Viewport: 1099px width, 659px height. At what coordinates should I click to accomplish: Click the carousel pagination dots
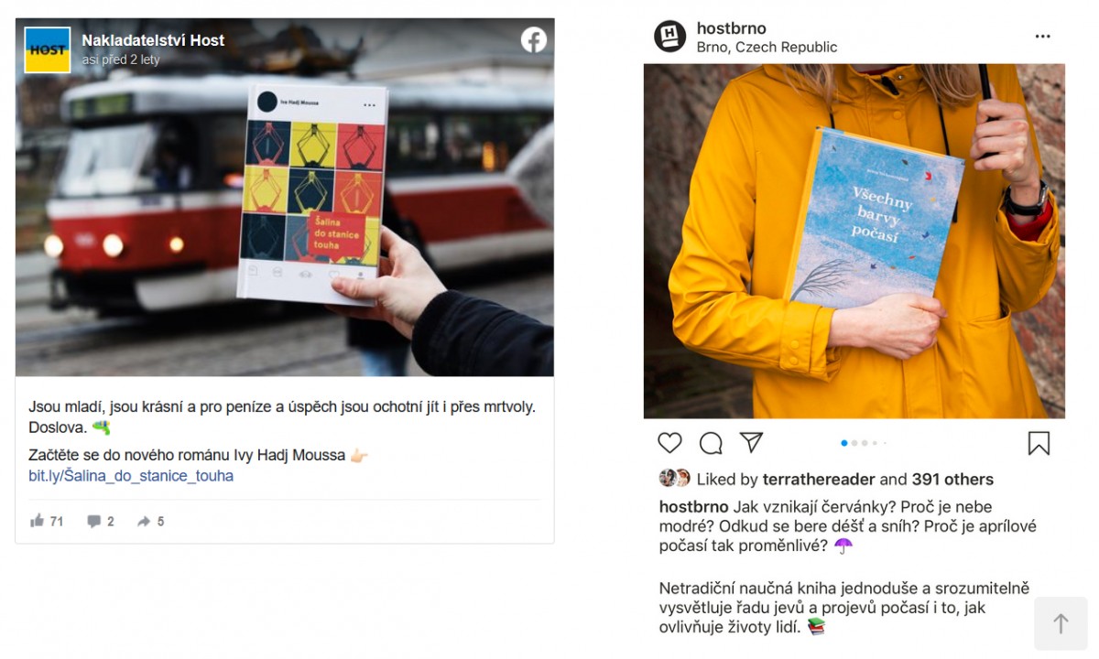pyautogui.click(x=863, y=443)
